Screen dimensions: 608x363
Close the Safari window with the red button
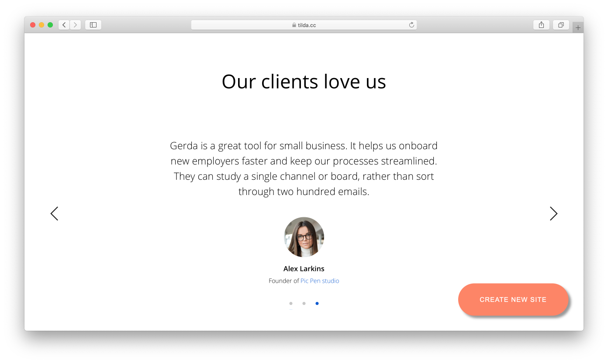(33, 25)
